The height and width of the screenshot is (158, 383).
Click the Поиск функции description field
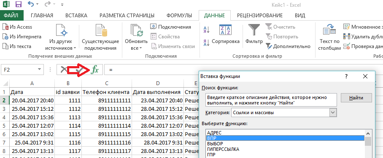tap(271, 100)
